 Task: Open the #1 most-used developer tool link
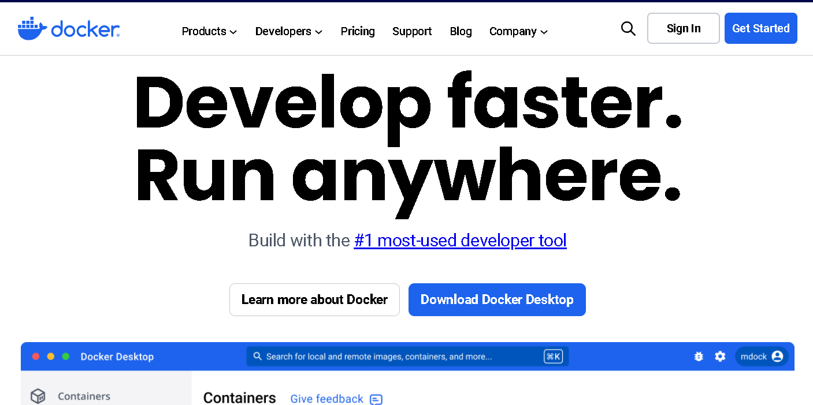point(461,240)
